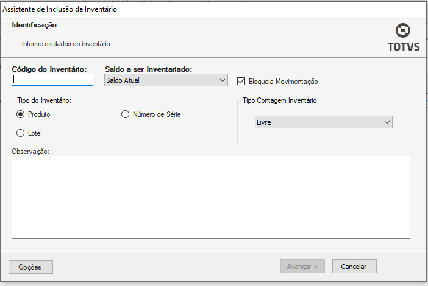Click the 'Saldo a ser Inventariado:' label
The width and height of the screenshot is (428, 286).
pos(149,69)
